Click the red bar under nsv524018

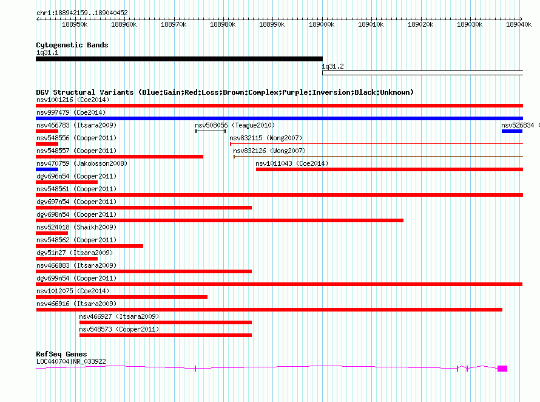pos(52,233)
